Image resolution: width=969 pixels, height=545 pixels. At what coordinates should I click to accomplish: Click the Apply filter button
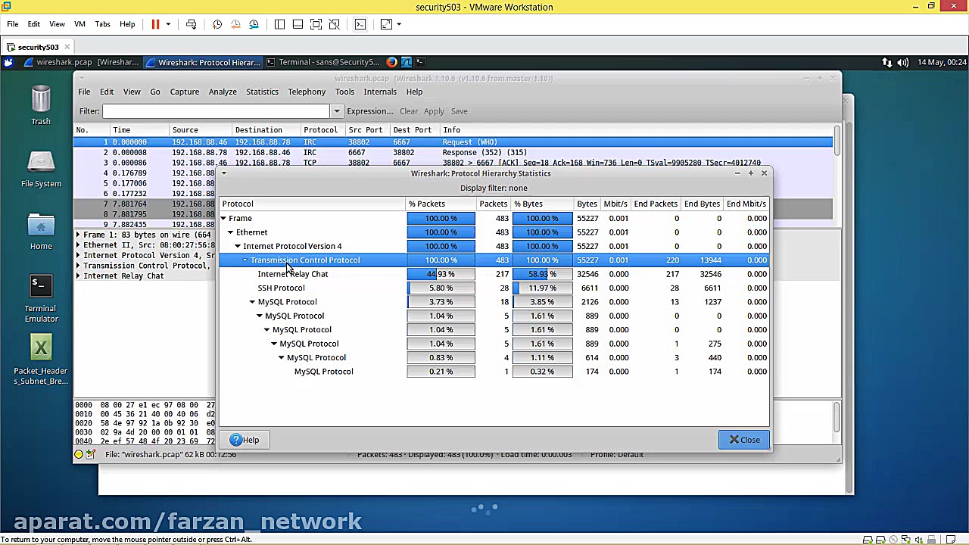(x=434, y=111)
